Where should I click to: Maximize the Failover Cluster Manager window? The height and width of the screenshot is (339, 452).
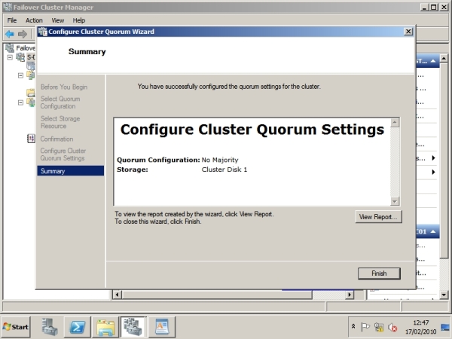tap(434, 8)
